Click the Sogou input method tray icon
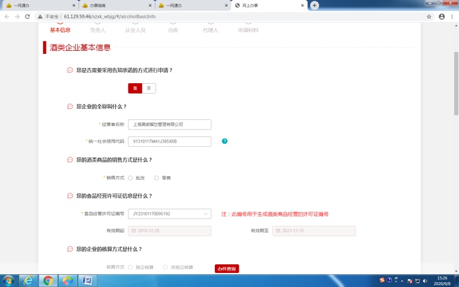Viewport: 459px width, 287px height. [x=381, y=280]
